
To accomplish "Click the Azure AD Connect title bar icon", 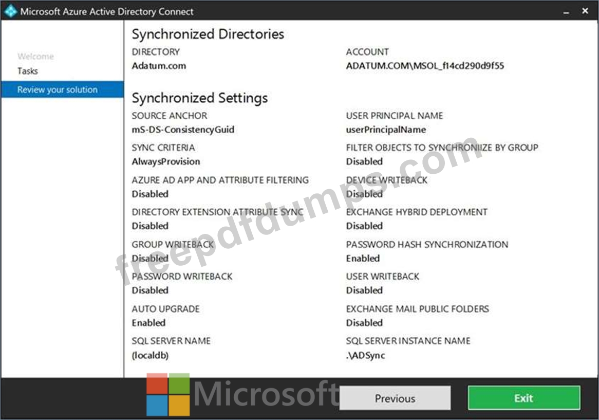I will tap(10, 11).
